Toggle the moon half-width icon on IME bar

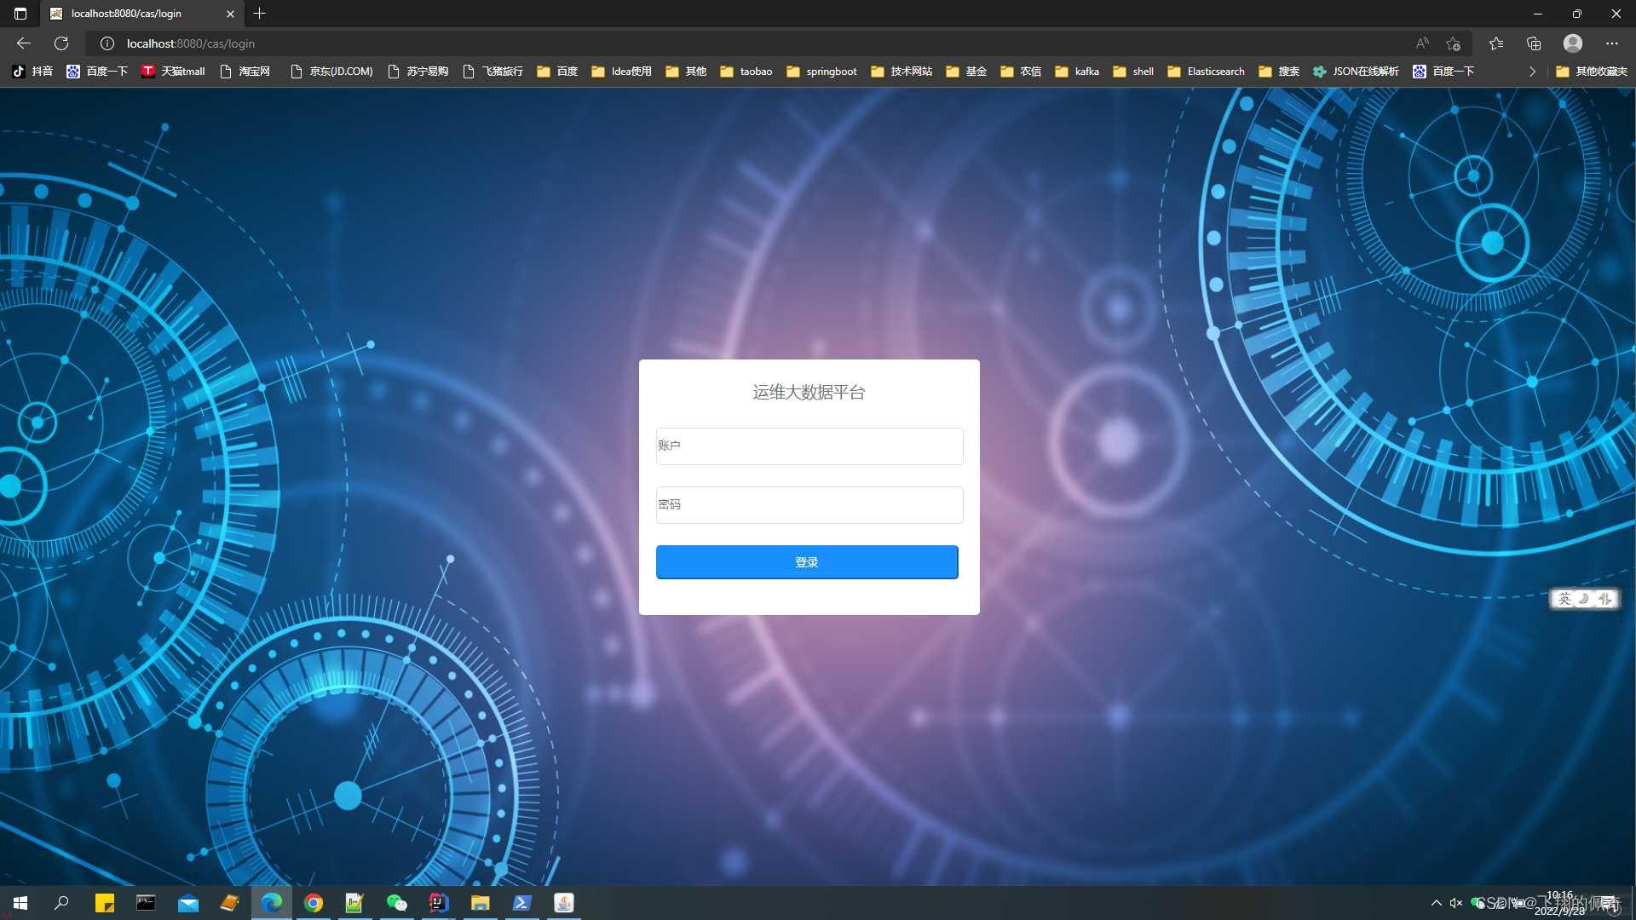tap(1584, 599)
